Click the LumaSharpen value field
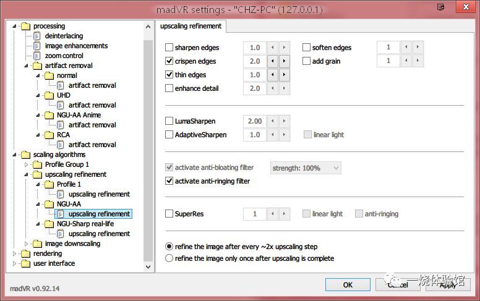Viewport: 480px width, 301px height. (x=255, y=121)
